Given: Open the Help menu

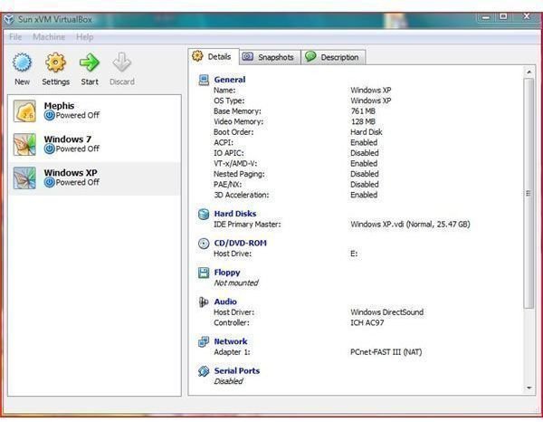Looking at the screenshot, I should (84, 37).
